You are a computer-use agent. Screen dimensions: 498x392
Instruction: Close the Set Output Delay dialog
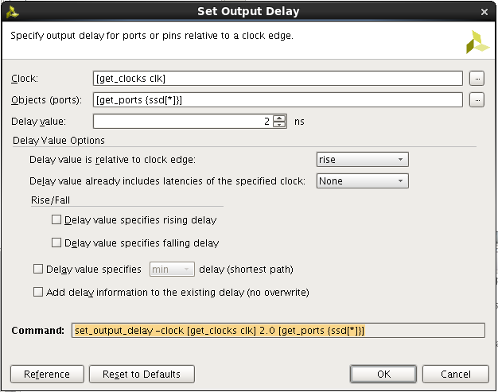coord(484,12)
